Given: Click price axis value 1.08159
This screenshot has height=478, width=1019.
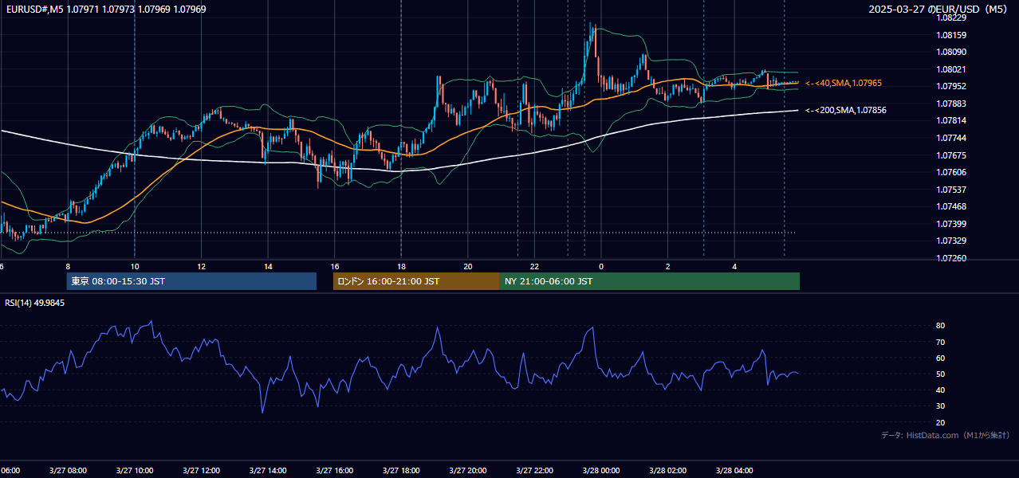Looking at the screenshot, I should click(952, 35).
